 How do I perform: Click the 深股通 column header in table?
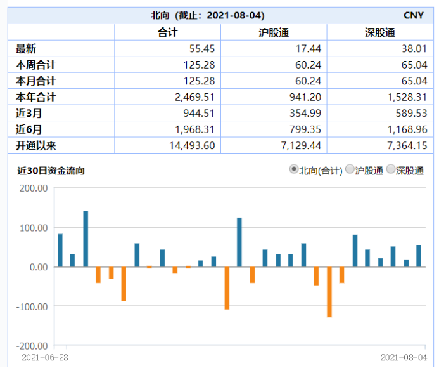pyautogui.click(x=380, y=32)
